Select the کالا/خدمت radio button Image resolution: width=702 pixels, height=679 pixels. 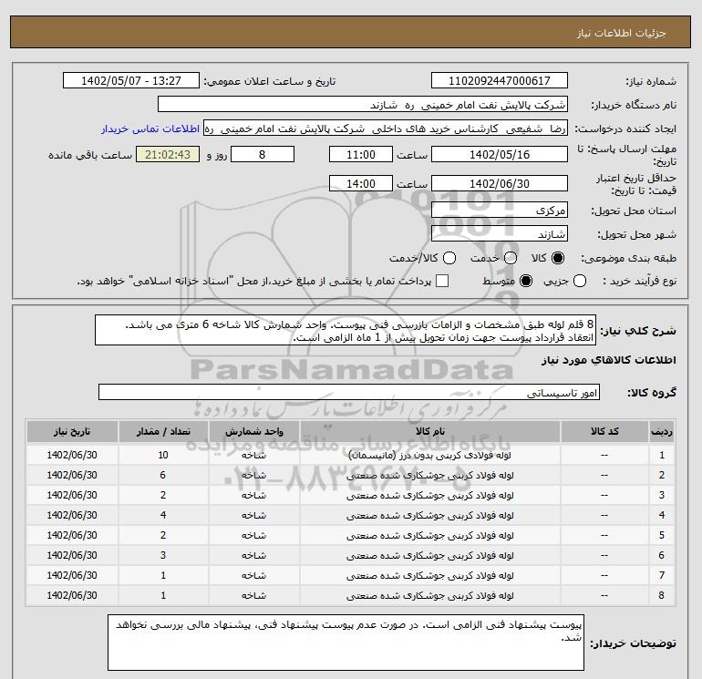pos(449,258)
